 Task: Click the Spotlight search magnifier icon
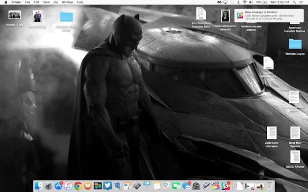coord(294,2)
